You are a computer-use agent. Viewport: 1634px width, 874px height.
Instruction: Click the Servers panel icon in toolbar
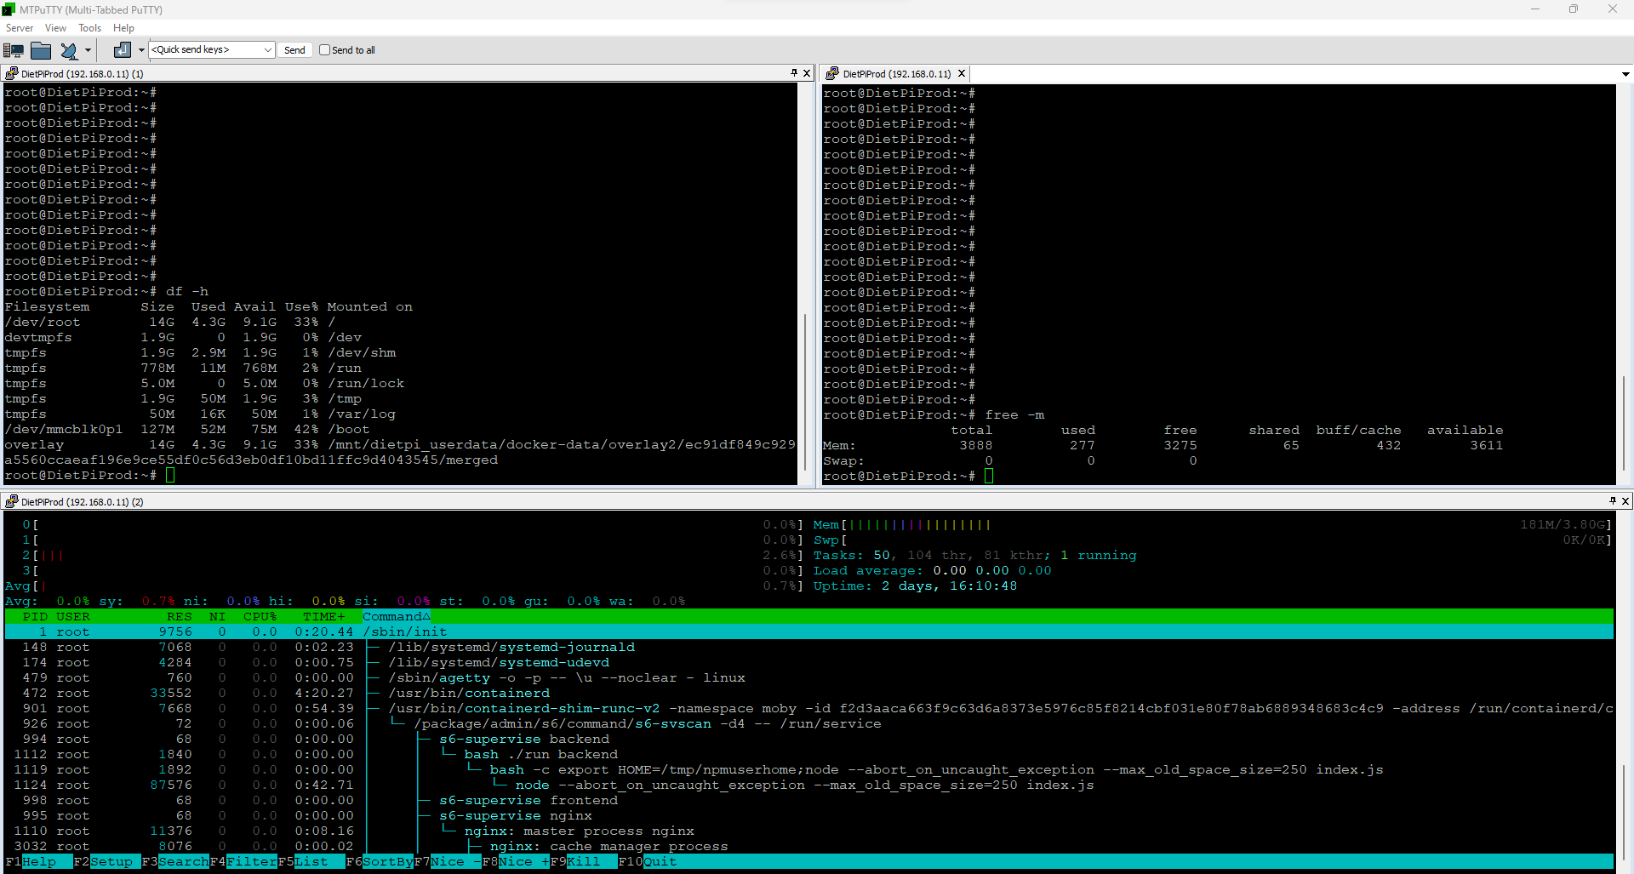point(14,50)
